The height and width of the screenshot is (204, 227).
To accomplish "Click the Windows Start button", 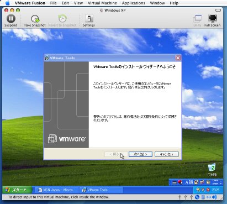I will 17,190.
